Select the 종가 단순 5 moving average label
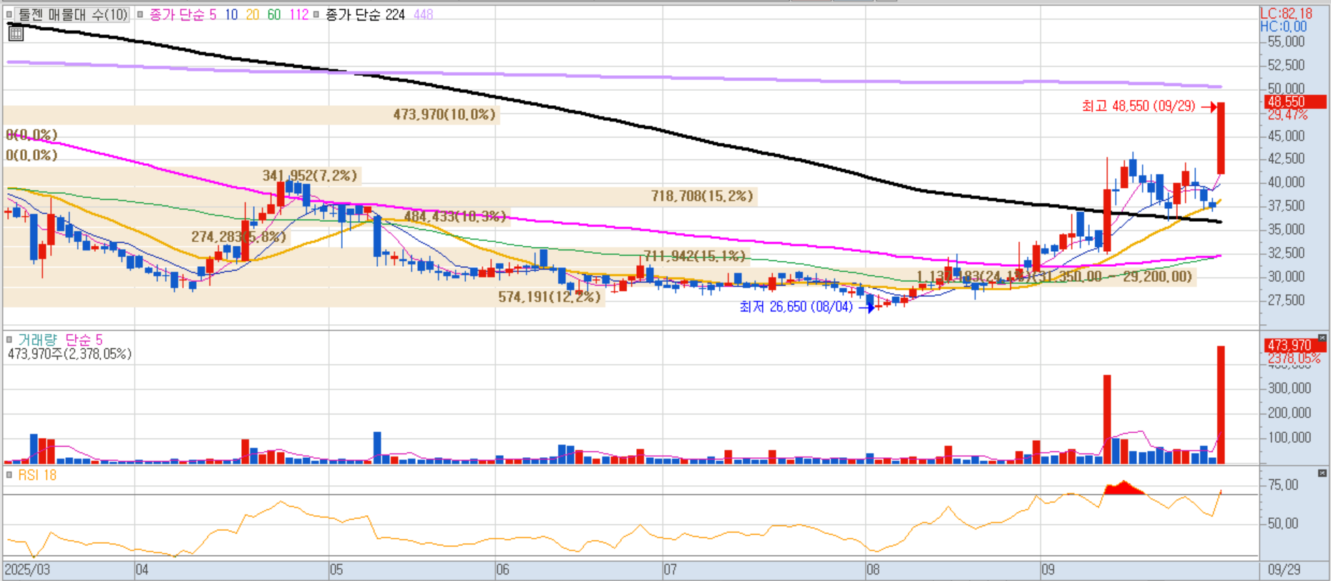 (x=182, y=14)
